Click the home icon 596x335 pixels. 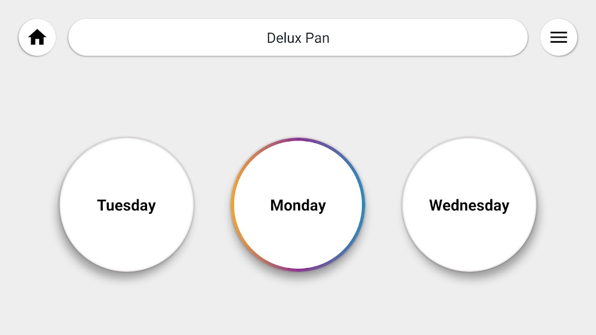37,37
